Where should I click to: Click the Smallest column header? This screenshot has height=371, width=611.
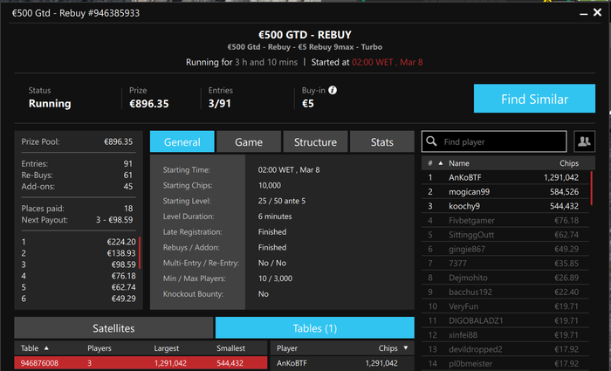point(230,348)
